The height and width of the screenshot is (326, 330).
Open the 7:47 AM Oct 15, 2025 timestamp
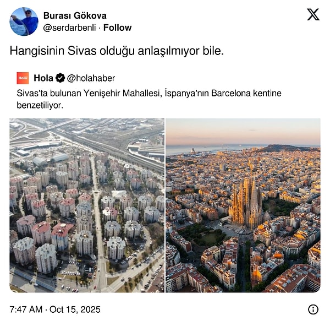coord(55,309)
